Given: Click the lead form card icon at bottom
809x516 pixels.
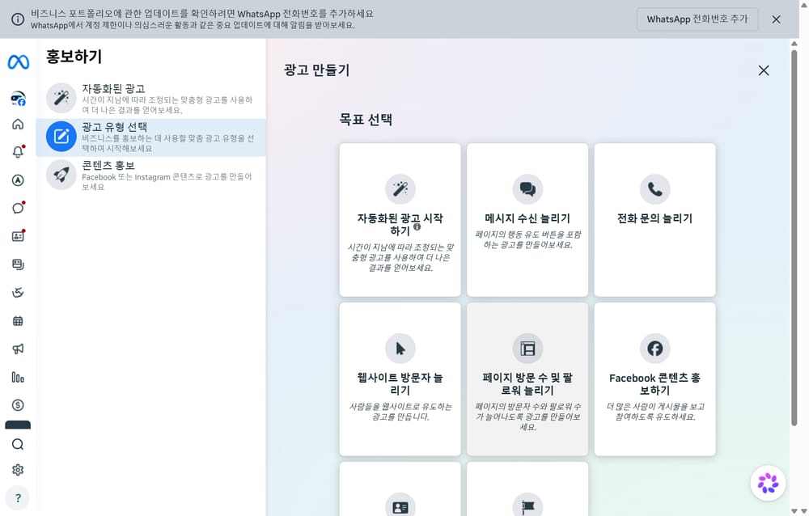Looking at the screenshot, I should click(x=400, y=507).
